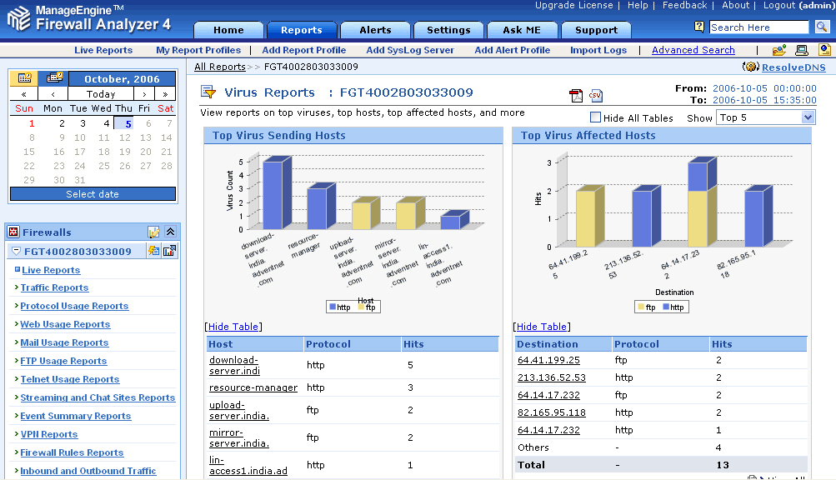Screen dimensions: 836x480
Task: Open the Show Top 5 dropdown
Action: (x=766, y=117)
